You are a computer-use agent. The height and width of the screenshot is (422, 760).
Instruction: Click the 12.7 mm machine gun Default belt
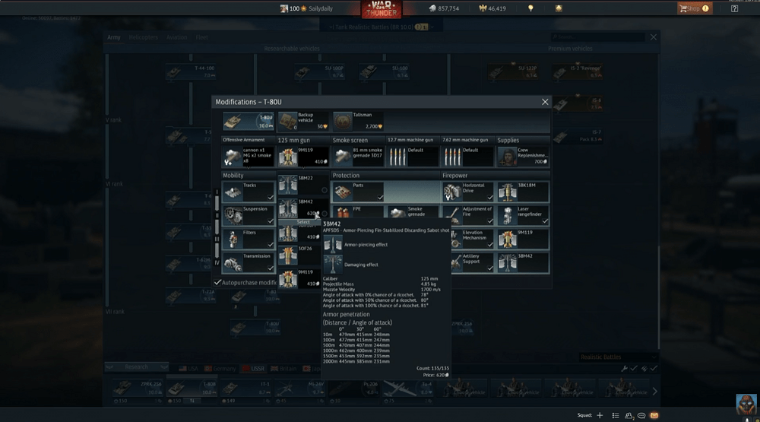[413, 157]
